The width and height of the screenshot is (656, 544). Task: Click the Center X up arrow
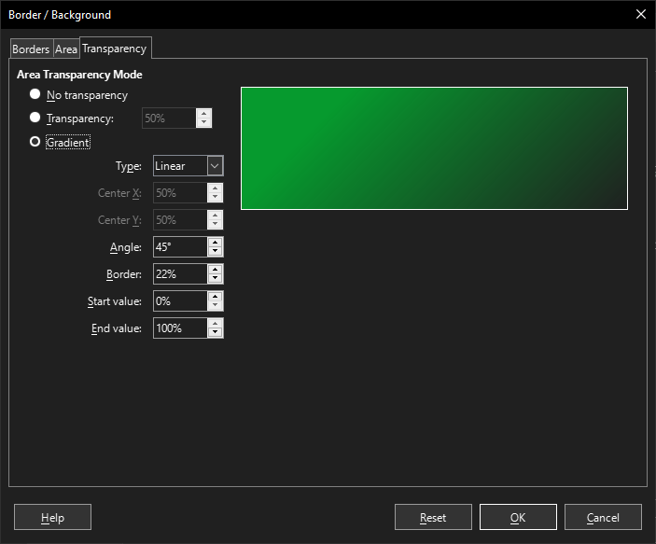pyautogui.click(x=215, y=188)
